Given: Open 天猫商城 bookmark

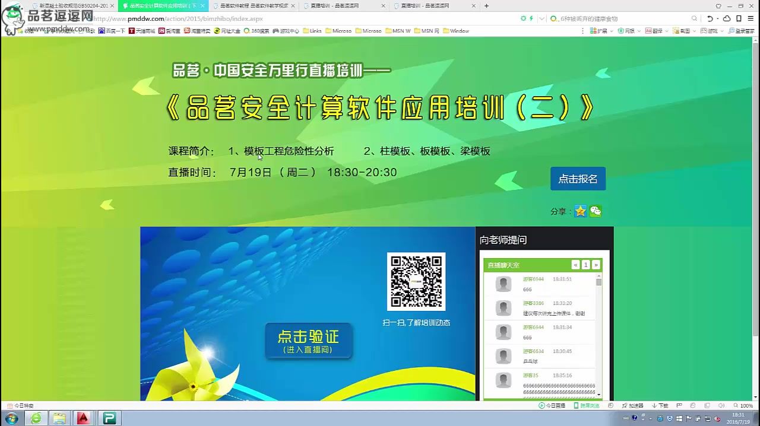Looking at the screenshot, I should click(x=142, y=31).
